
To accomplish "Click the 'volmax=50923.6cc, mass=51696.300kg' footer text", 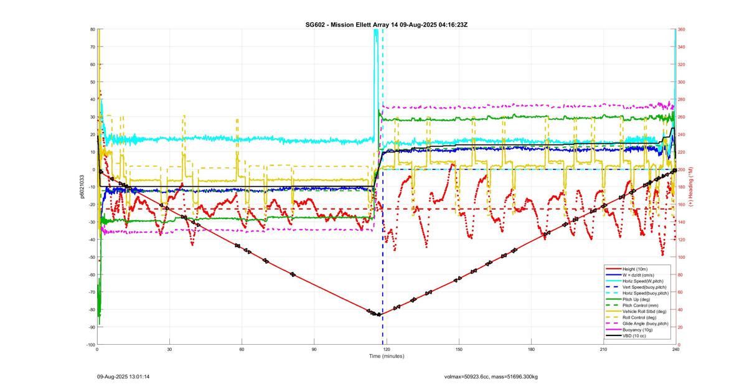I will coord(491,376).
